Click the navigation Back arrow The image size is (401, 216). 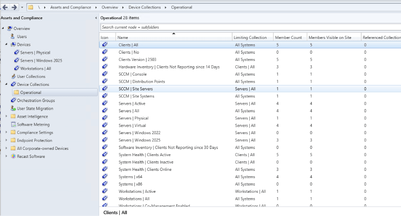pos(4,7)
